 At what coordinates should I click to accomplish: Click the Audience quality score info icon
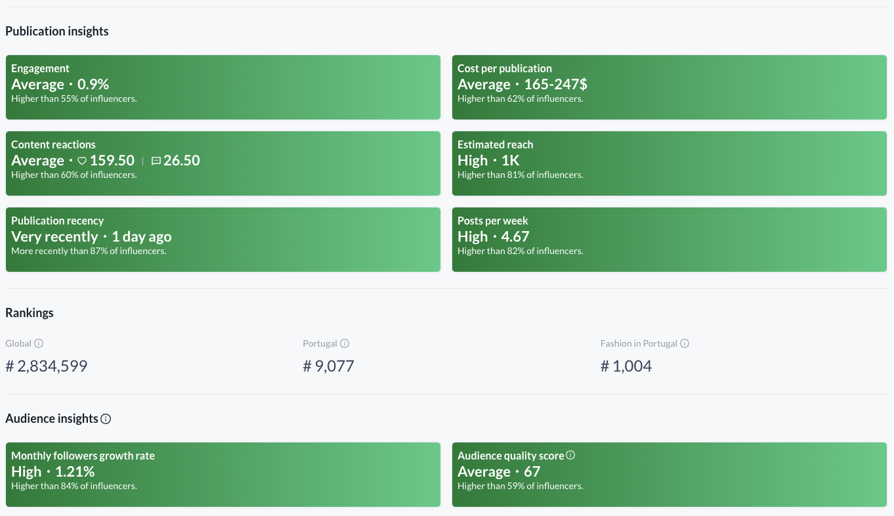click(x=570, y=455)
